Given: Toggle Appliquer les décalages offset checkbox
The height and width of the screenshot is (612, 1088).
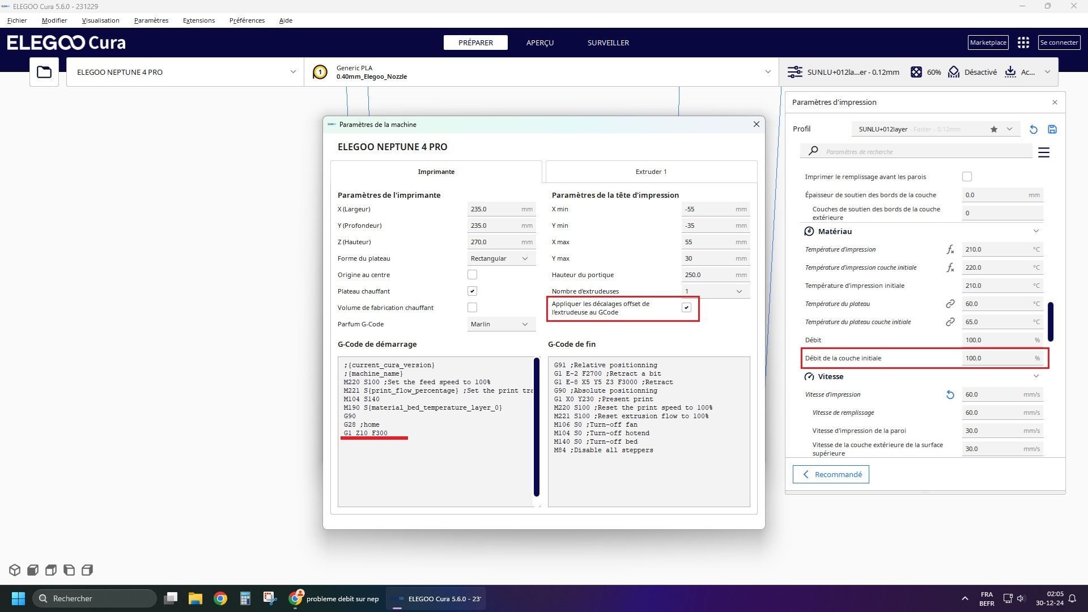Looking at the screenshot, I should tap(686, 308).
